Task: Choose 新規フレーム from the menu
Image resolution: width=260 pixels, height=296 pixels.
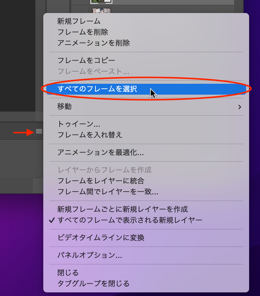Action: point(146,21)
